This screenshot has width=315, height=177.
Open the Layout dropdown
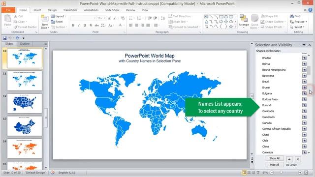coord(59,16)
